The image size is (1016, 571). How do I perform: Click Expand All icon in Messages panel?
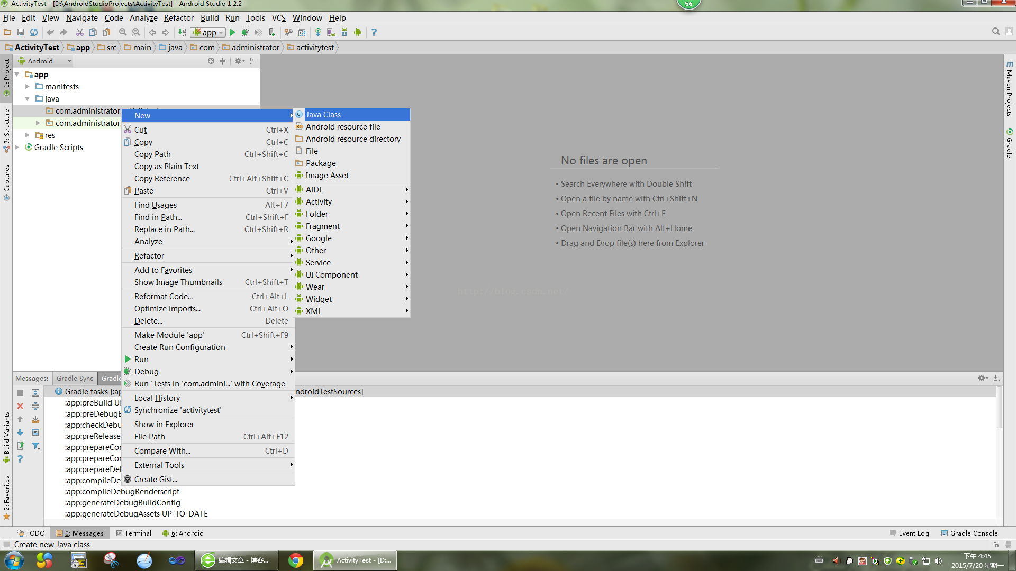pos(35,393)
